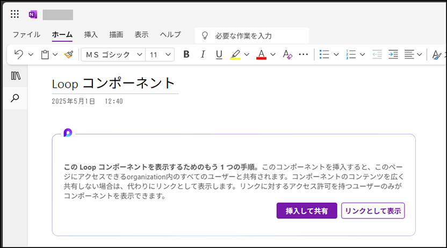Image resolution: width=447 pixels, height=248 pixels.
Task: Clear formatting with the eraser A icon
Action: coord(287,54)
